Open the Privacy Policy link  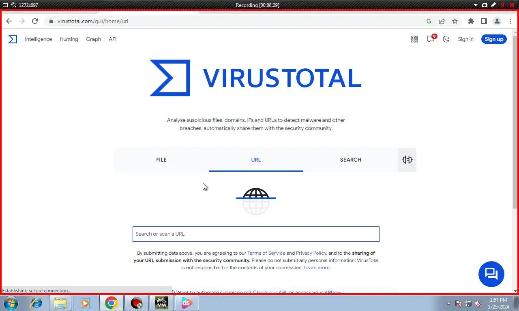(311, 253)
